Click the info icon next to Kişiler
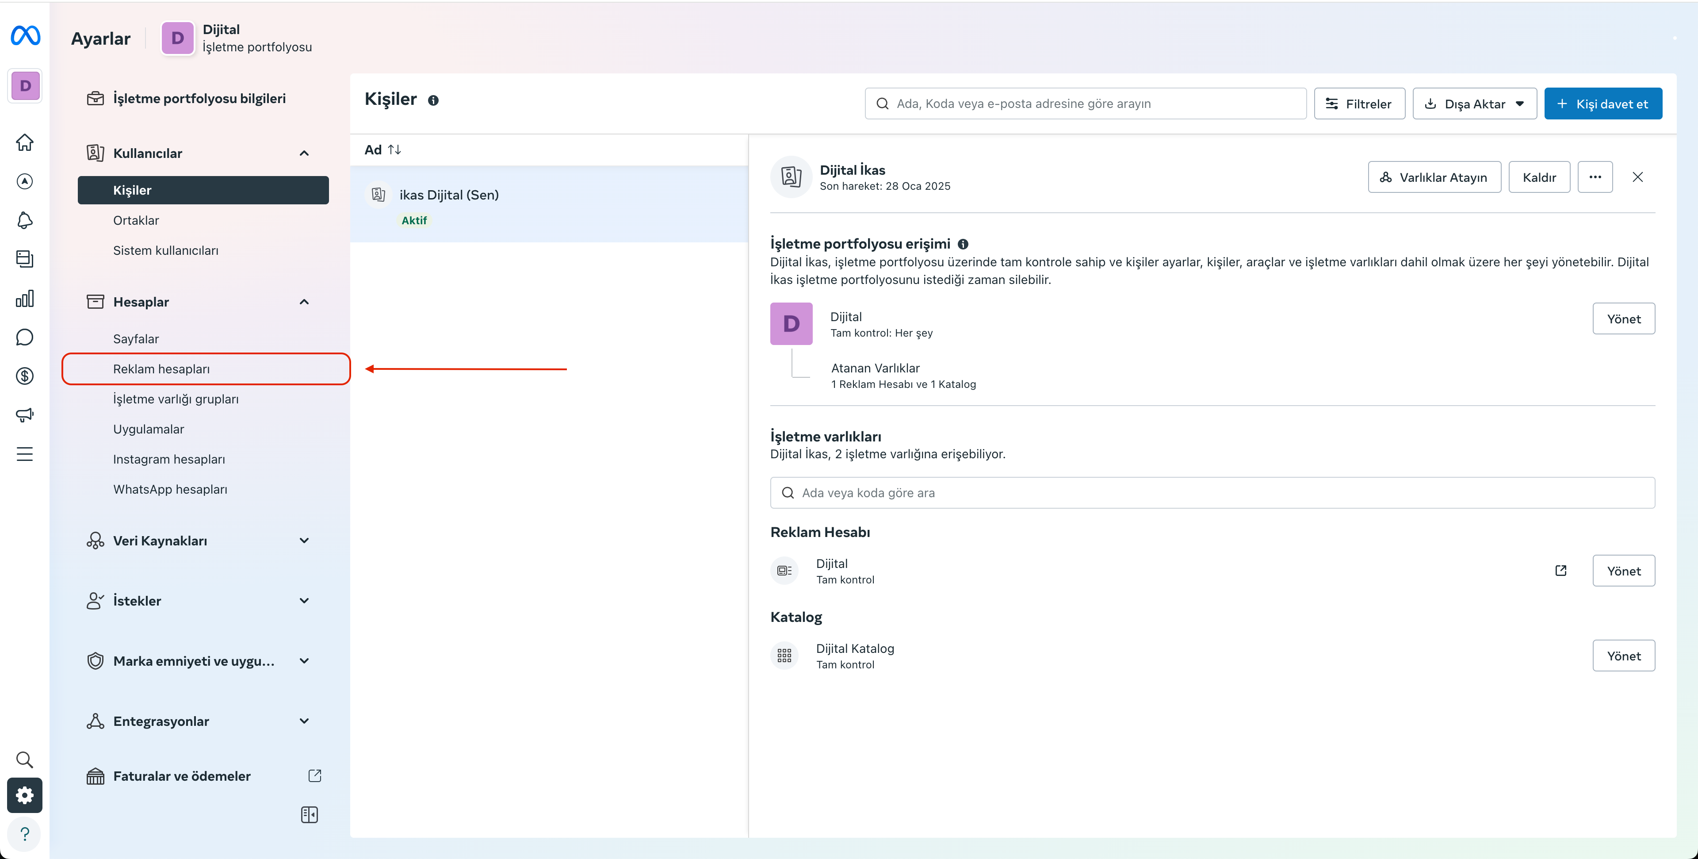Image resolution: width=1698 pixels, height=859 pixels. tap(433, 100)
